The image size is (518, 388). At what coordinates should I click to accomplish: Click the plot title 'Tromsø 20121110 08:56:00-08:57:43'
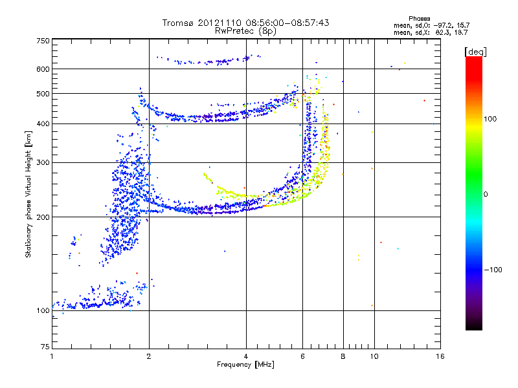(245, 23)
